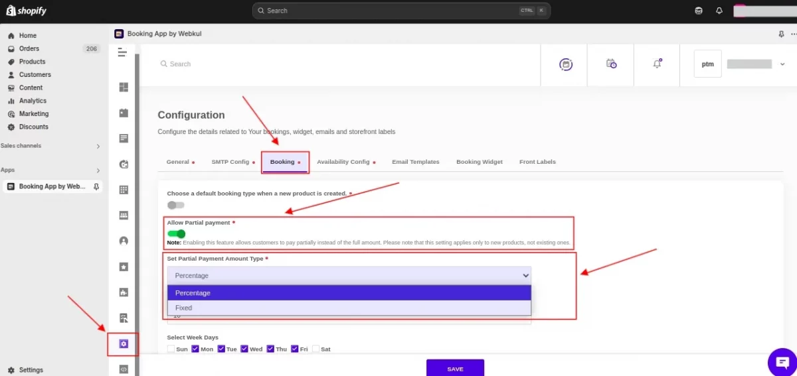Screen dimensions: 797x376
Task: Uncheck the Wed weekday checkbox
Action: [x=244, y=349]
